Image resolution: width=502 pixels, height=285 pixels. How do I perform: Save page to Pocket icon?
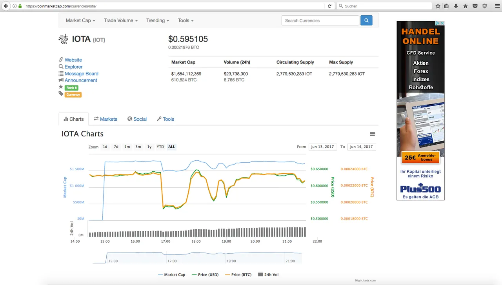point(475,6)
